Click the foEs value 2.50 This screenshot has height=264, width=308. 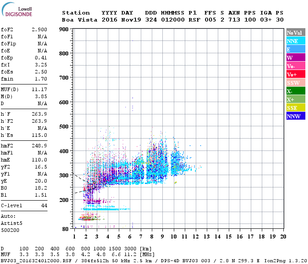(x=41, y=72)
